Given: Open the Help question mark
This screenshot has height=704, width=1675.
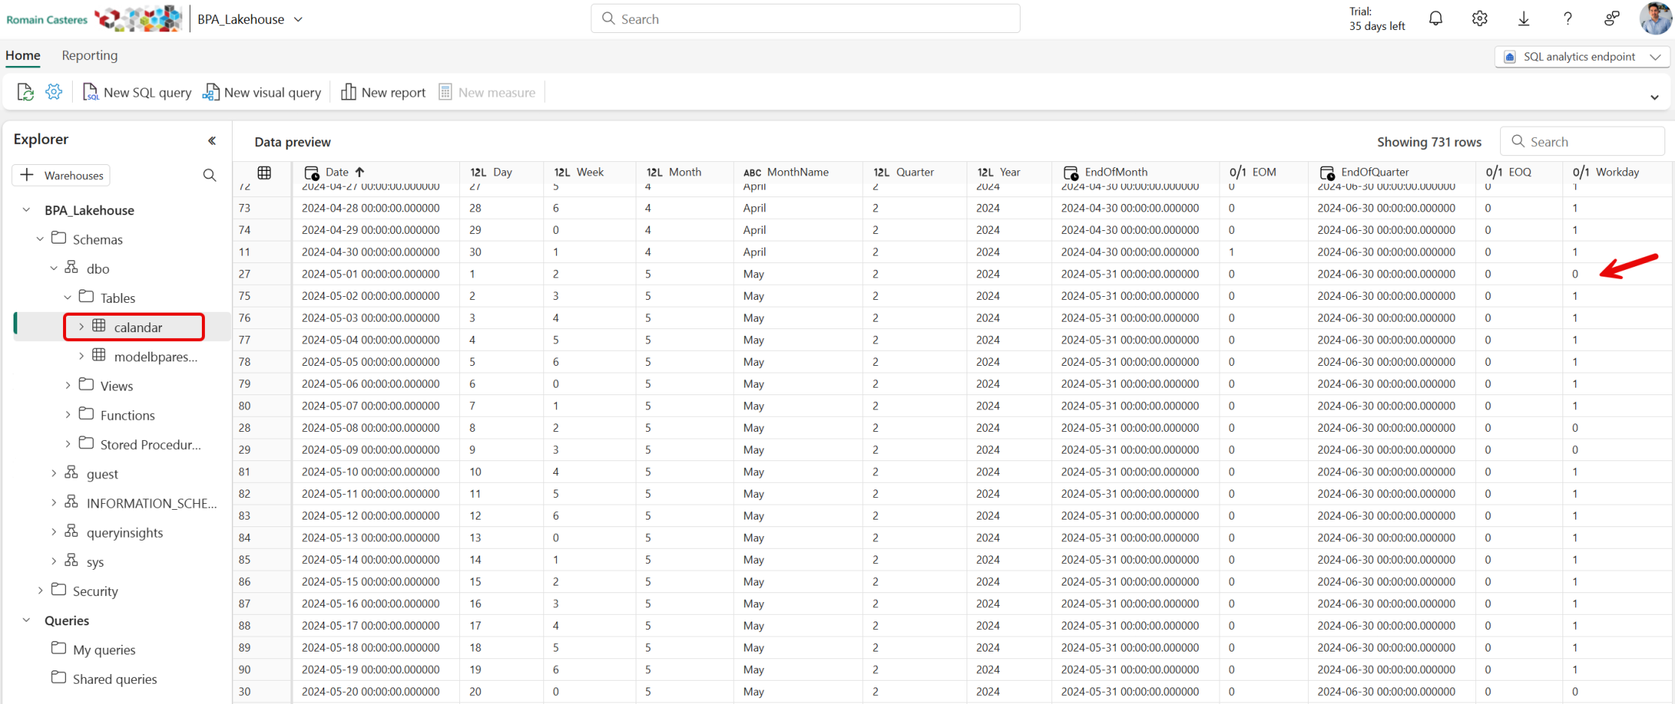Looking at the screenshot, I should (1568, 18).
